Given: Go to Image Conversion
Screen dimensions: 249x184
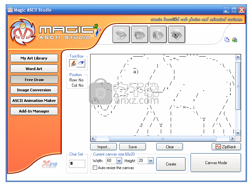Looking at the screenshot, I should pos(34,90).
